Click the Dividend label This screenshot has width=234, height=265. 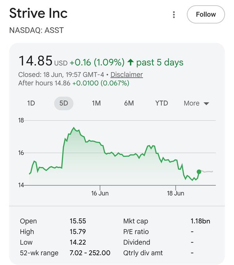(x=136, y=242)
